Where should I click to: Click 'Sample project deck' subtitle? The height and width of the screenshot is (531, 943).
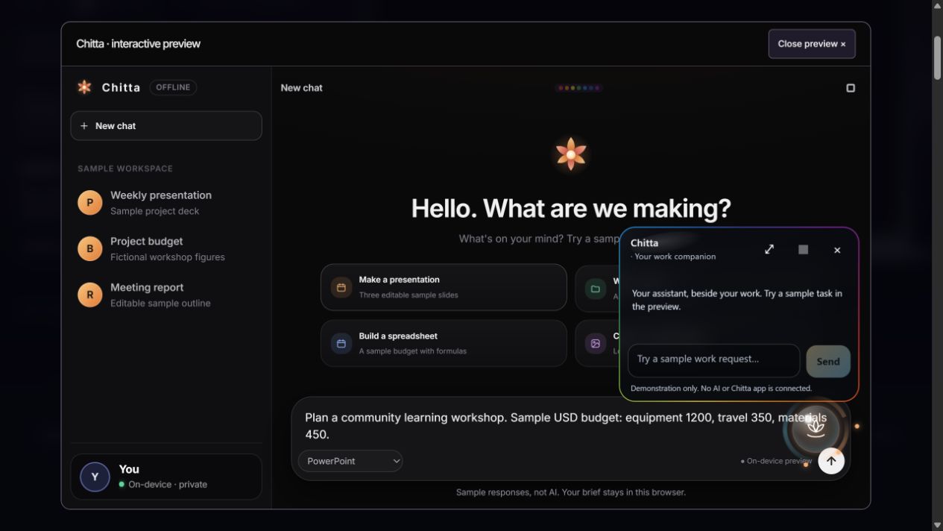point(155,211)
